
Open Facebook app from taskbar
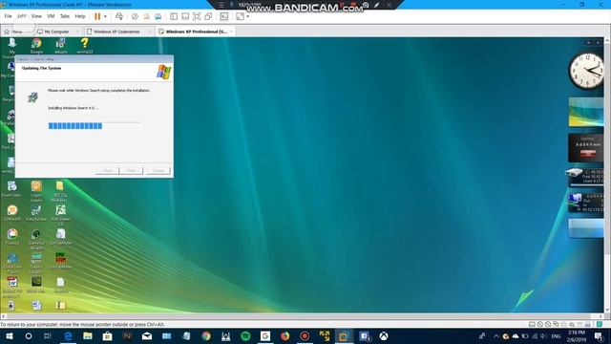tap(364, 335)
